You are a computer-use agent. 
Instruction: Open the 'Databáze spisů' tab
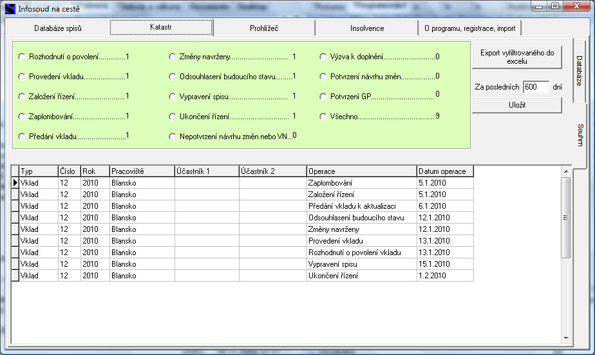(x=58, y=28)
